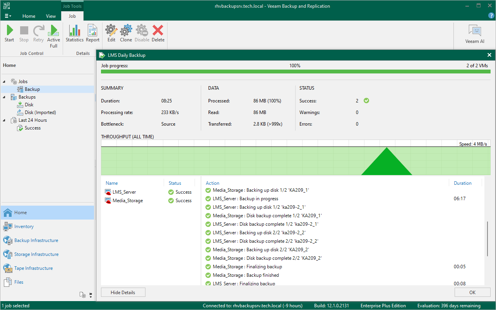Viewport: 496px width, 310px height.
Task: Click the green Success checkmark in Status summary
Action: [x=366, y=101]
